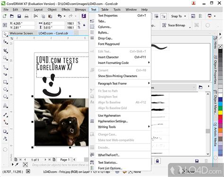Click the X position input field

[x=24, y=23]
